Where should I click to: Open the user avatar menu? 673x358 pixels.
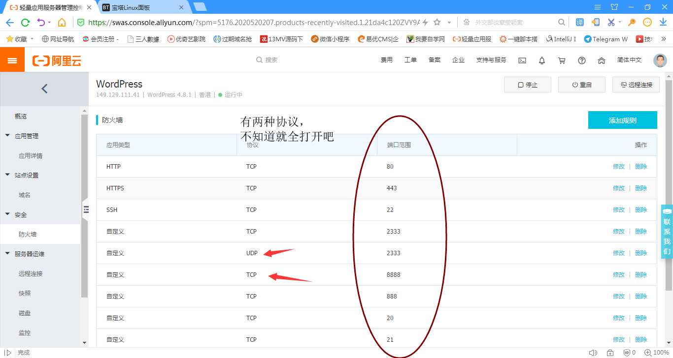[x=660, y=60]
